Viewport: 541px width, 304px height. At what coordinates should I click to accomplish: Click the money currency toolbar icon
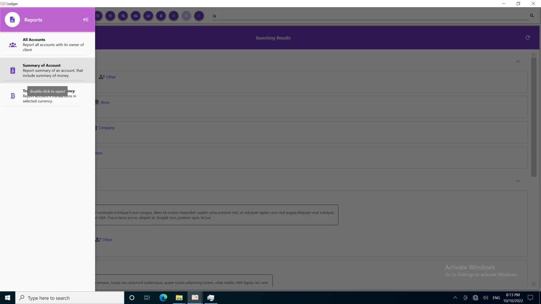(148, 16)
